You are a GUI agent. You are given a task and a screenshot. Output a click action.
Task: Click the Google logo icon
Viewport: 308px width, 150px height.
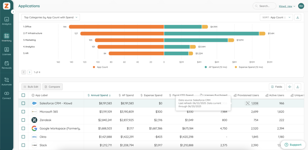[34, 128]
